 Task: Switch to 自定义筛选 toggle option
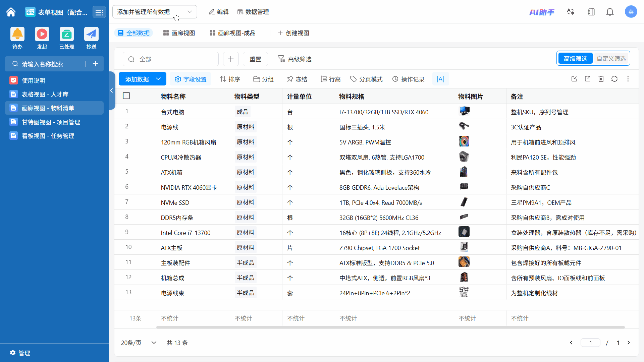point(611,59)
